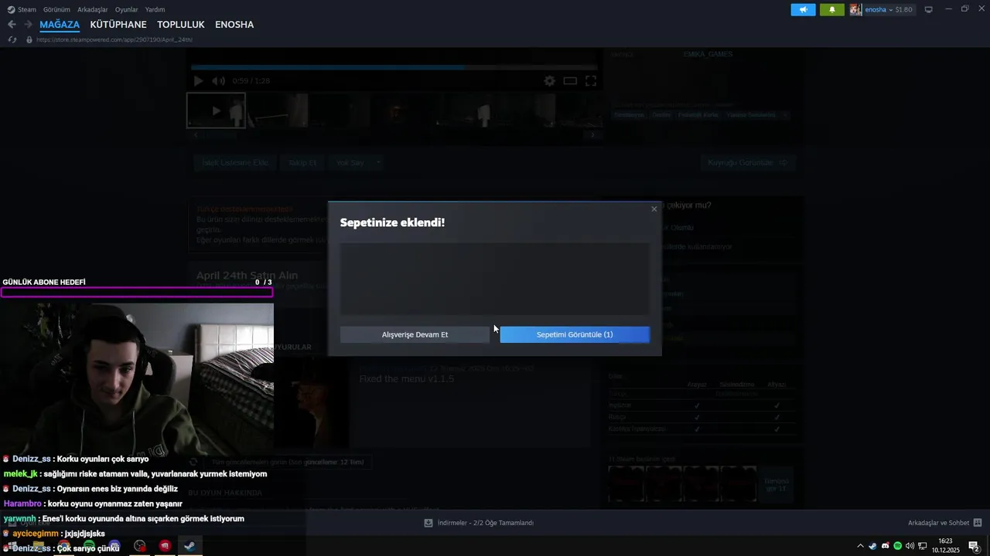The image size is (990, 556).
Task: Make trailer video fullscreen
Action: point(591,80)
